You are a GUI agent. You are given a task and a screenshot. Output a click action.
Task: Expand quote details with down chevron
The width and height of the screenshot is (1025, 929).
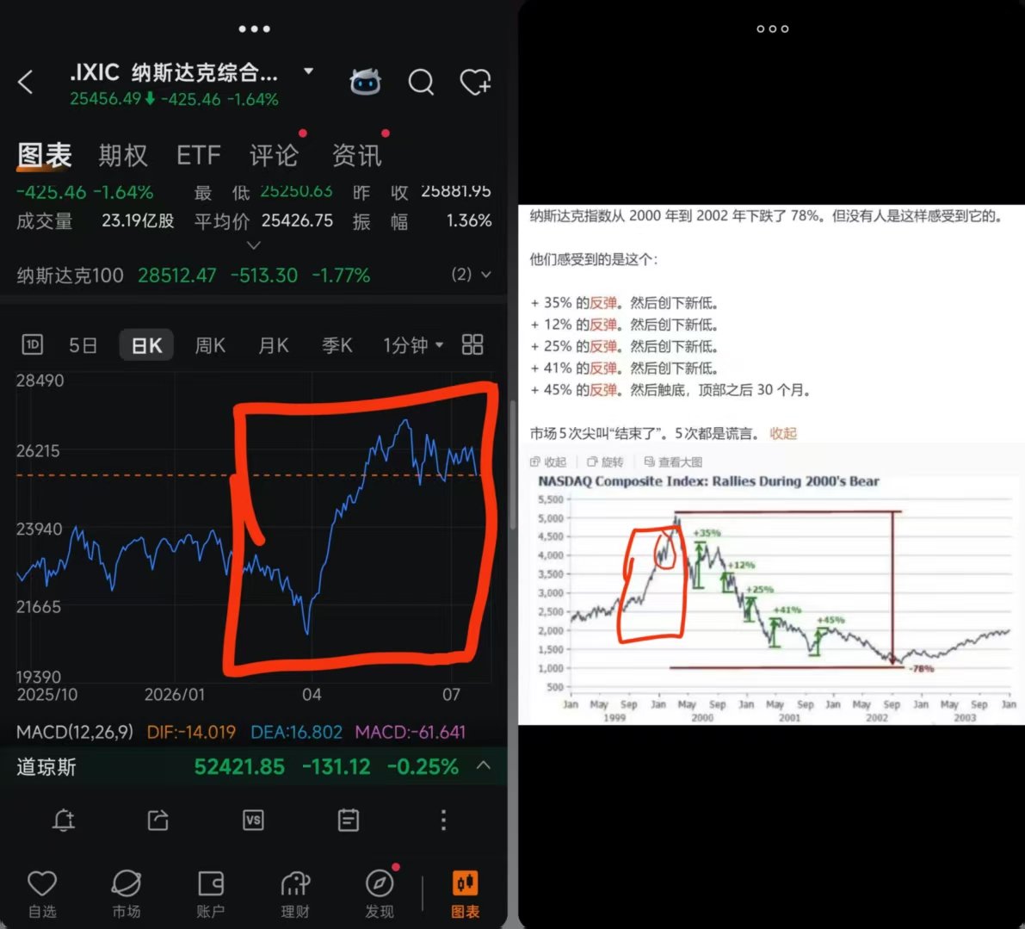pos(254,245)
